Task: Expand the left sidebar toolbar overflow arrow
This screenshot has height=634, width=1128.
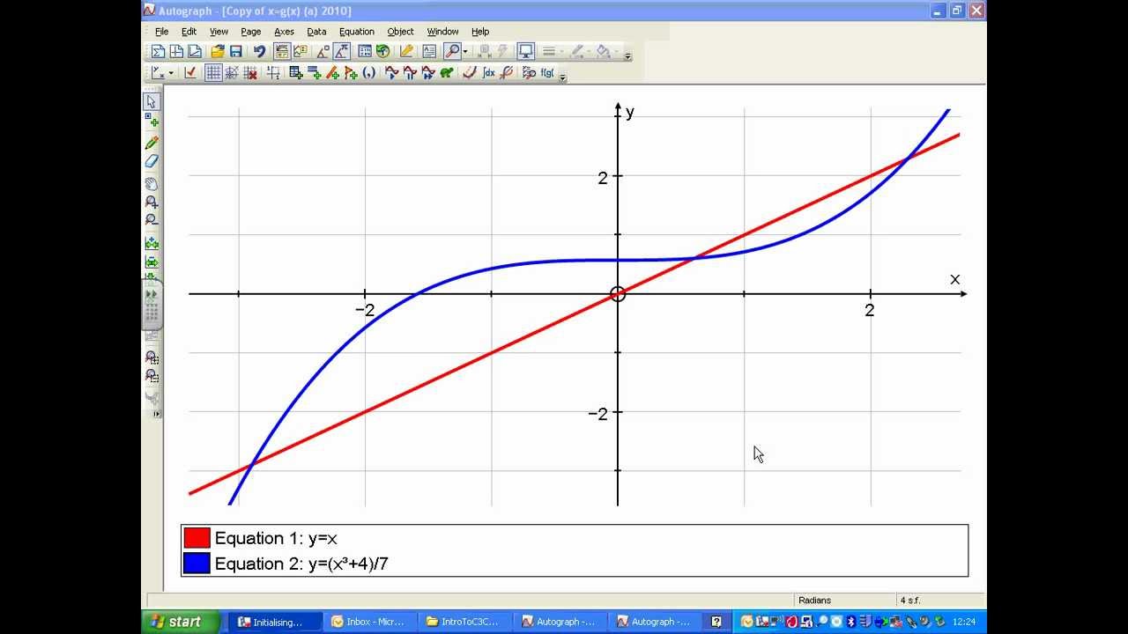Action: click(157, 413)
